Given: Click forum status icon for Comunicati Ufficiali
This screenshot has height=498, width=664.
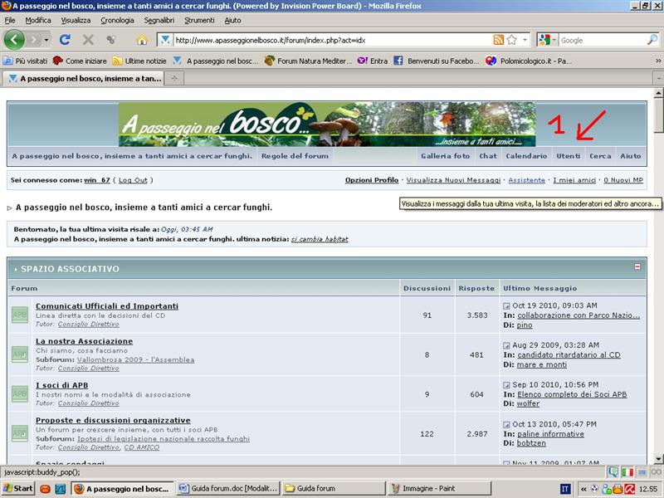Looking at the screenshot, I should (20, 315).
